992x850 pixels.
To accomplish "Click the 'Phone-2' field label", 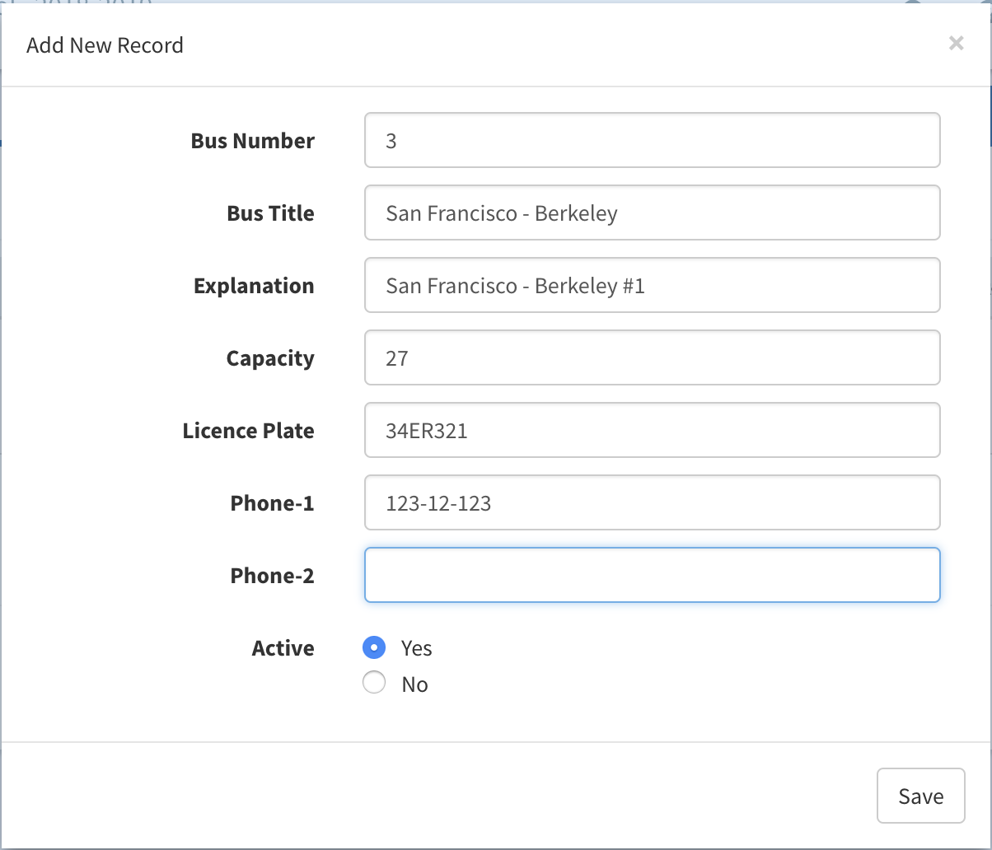I will [x=272, y=576].
